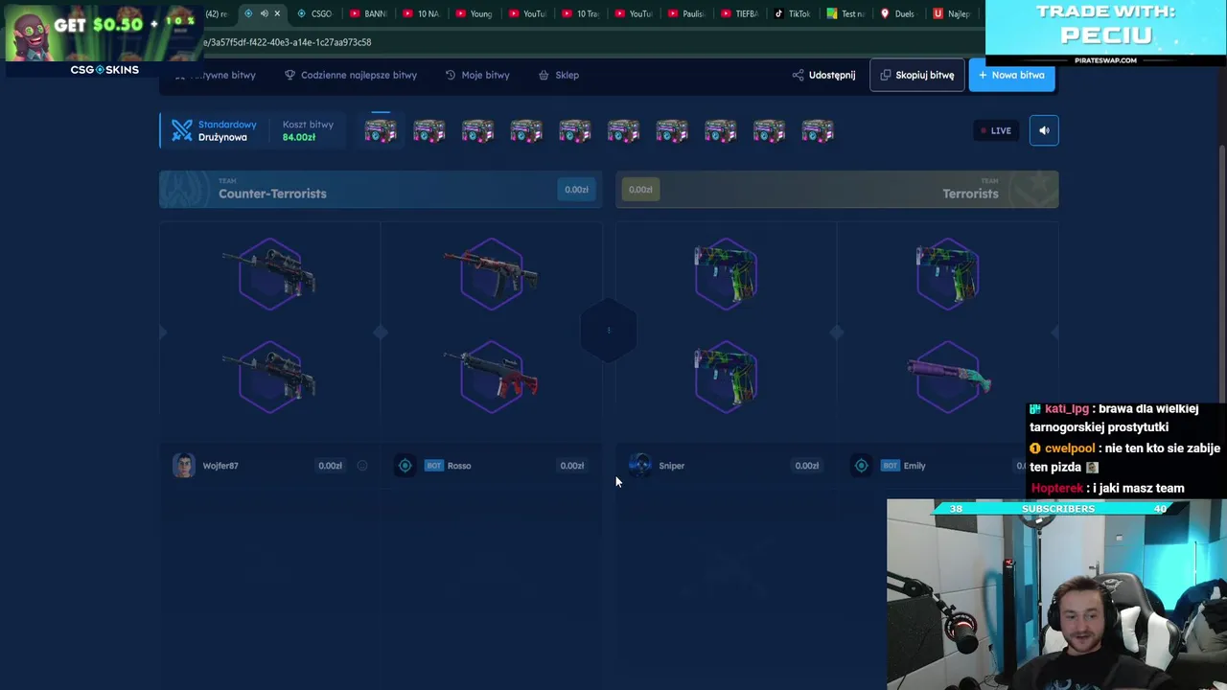This screenshot has width=1227, height=690.
Task: Share the battle with Udostępnij
Action: (x=823, y=75)
